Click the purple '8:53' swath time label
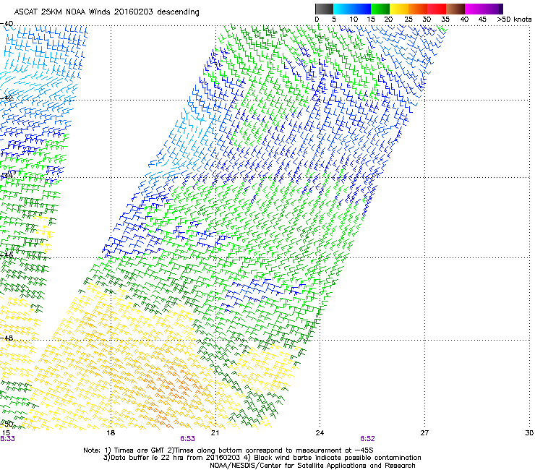Viewport: 535px width, 470px height. click(x=188, y=439)
